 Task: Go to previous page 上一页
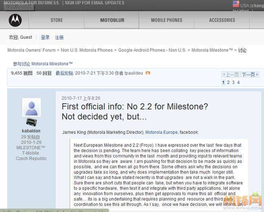(231, 74)
